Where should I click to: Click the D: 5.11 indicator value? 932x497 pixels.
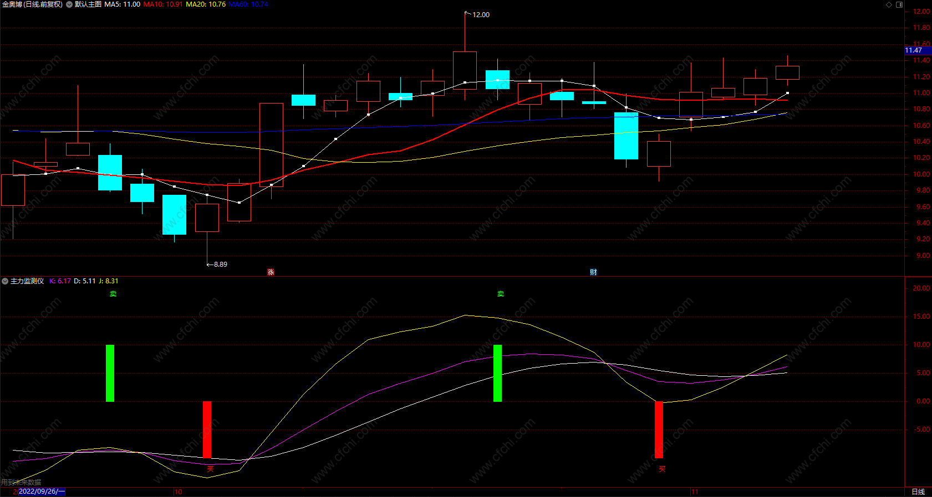point(85,281)
